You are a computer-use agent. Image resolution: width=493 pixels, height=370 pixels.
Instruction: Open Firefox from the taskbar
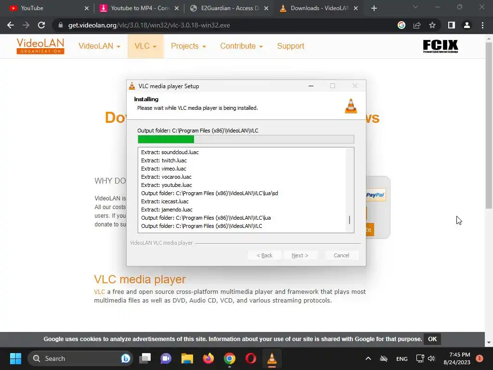208,358
